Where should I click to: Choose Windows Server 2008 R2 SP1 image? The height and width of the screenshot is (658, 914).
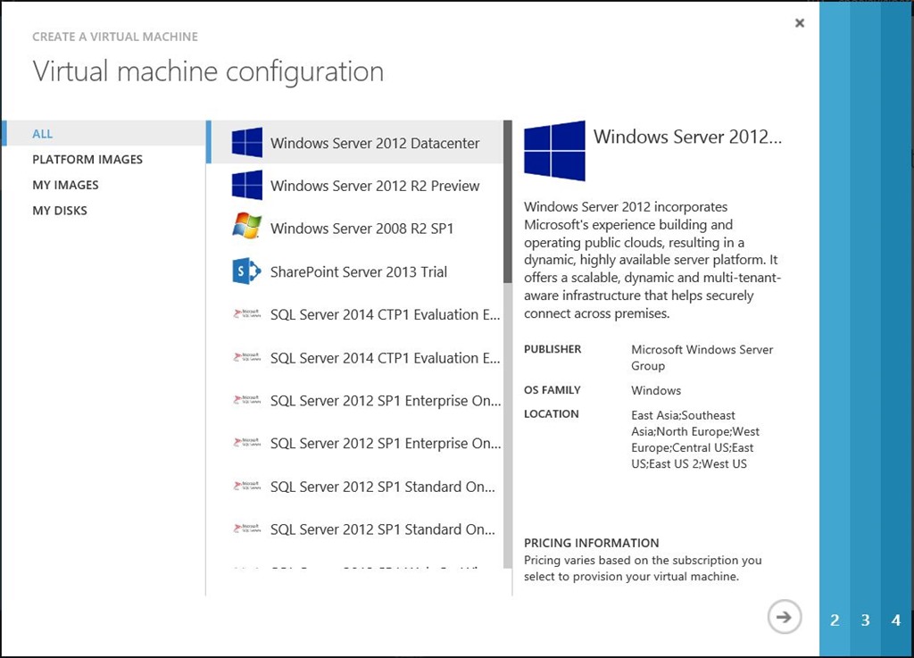point(355,229)
